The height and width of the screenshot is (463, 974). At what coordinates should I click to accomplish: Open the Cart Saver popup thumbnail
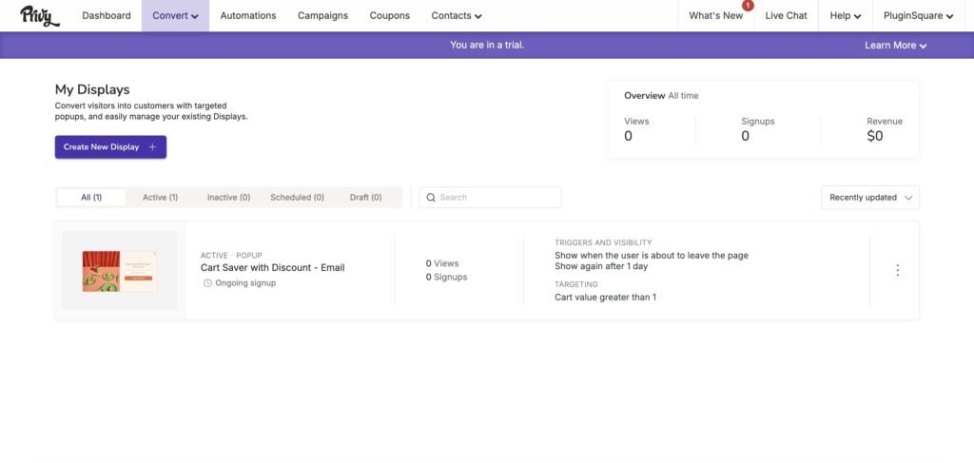[x=120, y=270]
